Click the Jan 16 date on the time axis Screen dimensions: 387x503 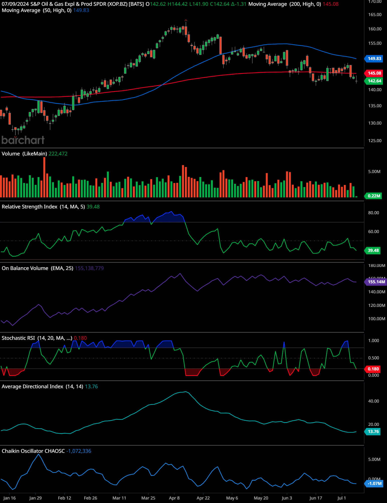coord(10,498)
